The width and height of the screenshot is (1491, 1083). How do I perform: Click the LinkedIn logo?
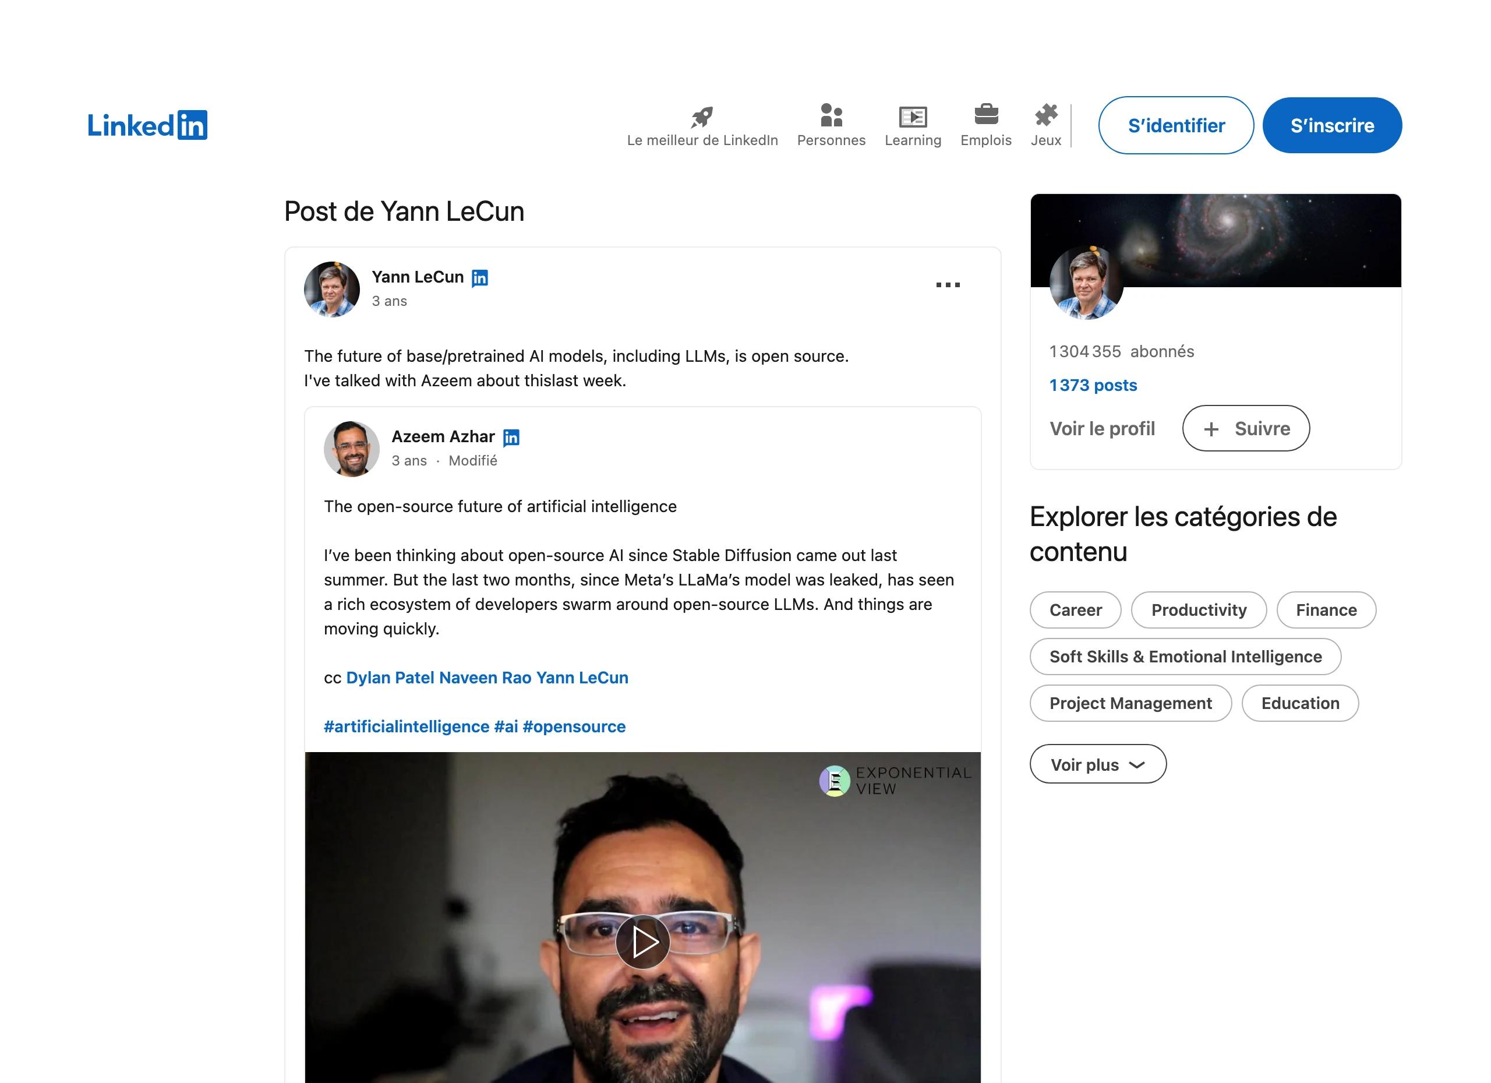pyautogui.click(x=147, y=125)
